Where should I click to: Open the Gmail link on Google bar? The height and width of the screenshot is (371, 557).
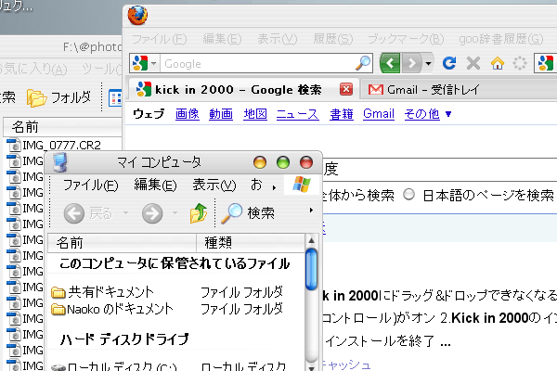[379, 114]
